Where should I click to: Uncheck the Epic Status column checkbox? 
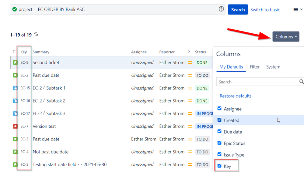click(x=219, y=143)
